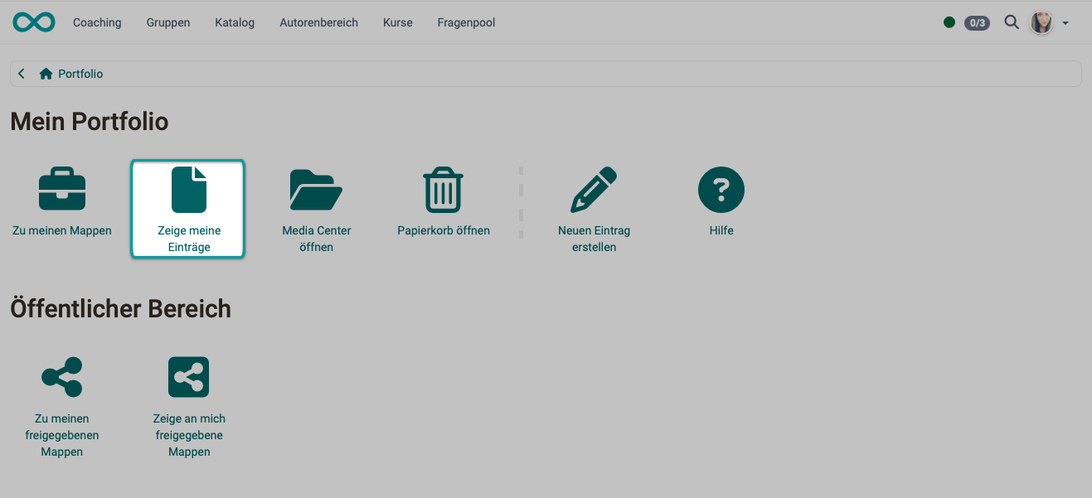Click the open folder Media Center icon
The height and width of the screenshot is (498, 1092).
[316, 190]
